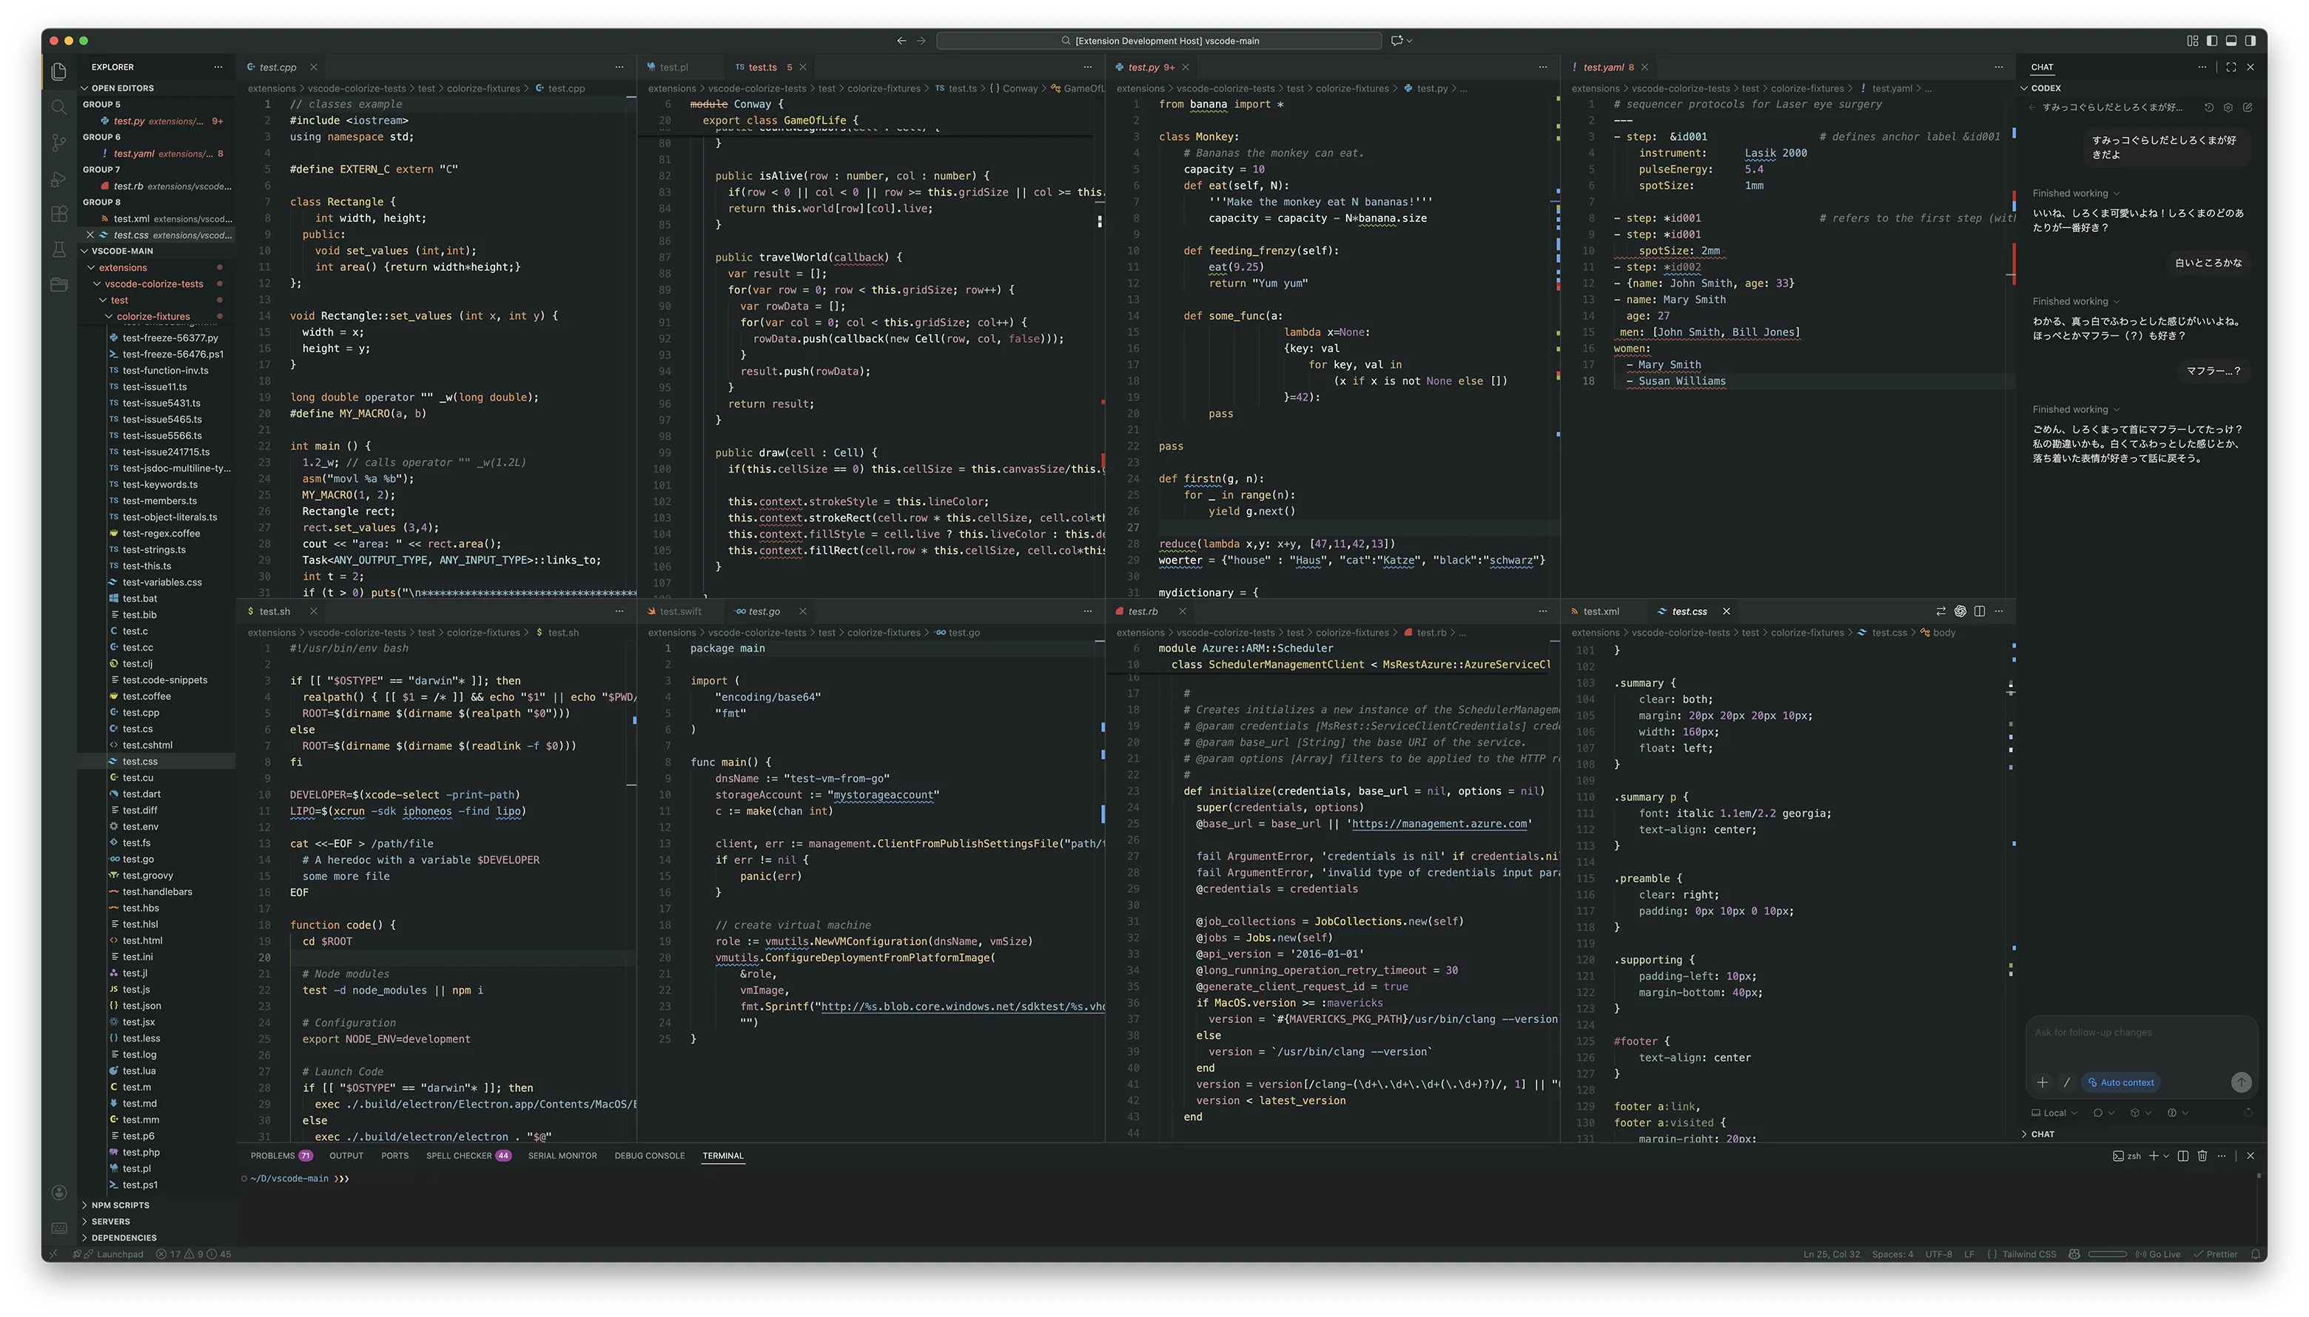Select the test.swift editor tab
The width and height of the screenshot is (2309, 1317).
(680, 611)
